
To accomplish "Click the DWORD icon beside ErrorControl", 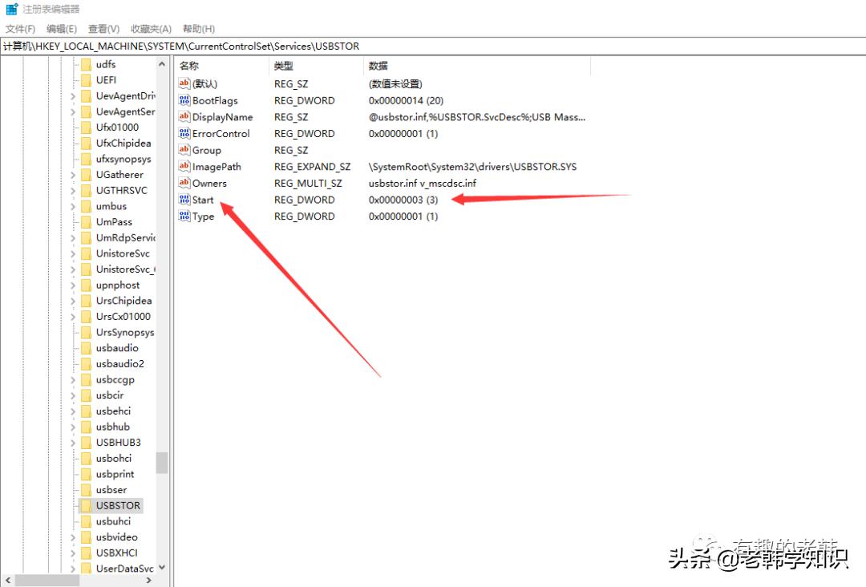I will pos(183,133).
